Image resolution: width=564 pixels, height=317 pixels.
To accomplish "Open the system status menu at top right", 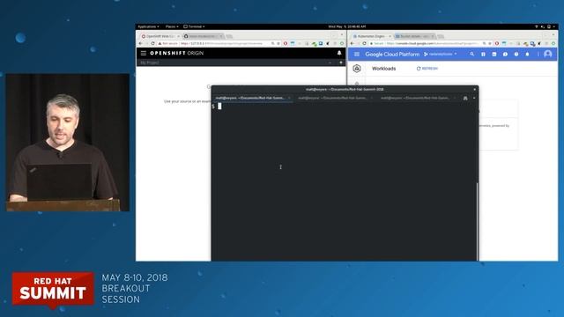I will coord(545,26).
